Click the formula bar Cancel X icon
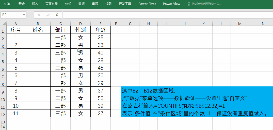Viewport: 273px width, 130px height. point(39,15)
